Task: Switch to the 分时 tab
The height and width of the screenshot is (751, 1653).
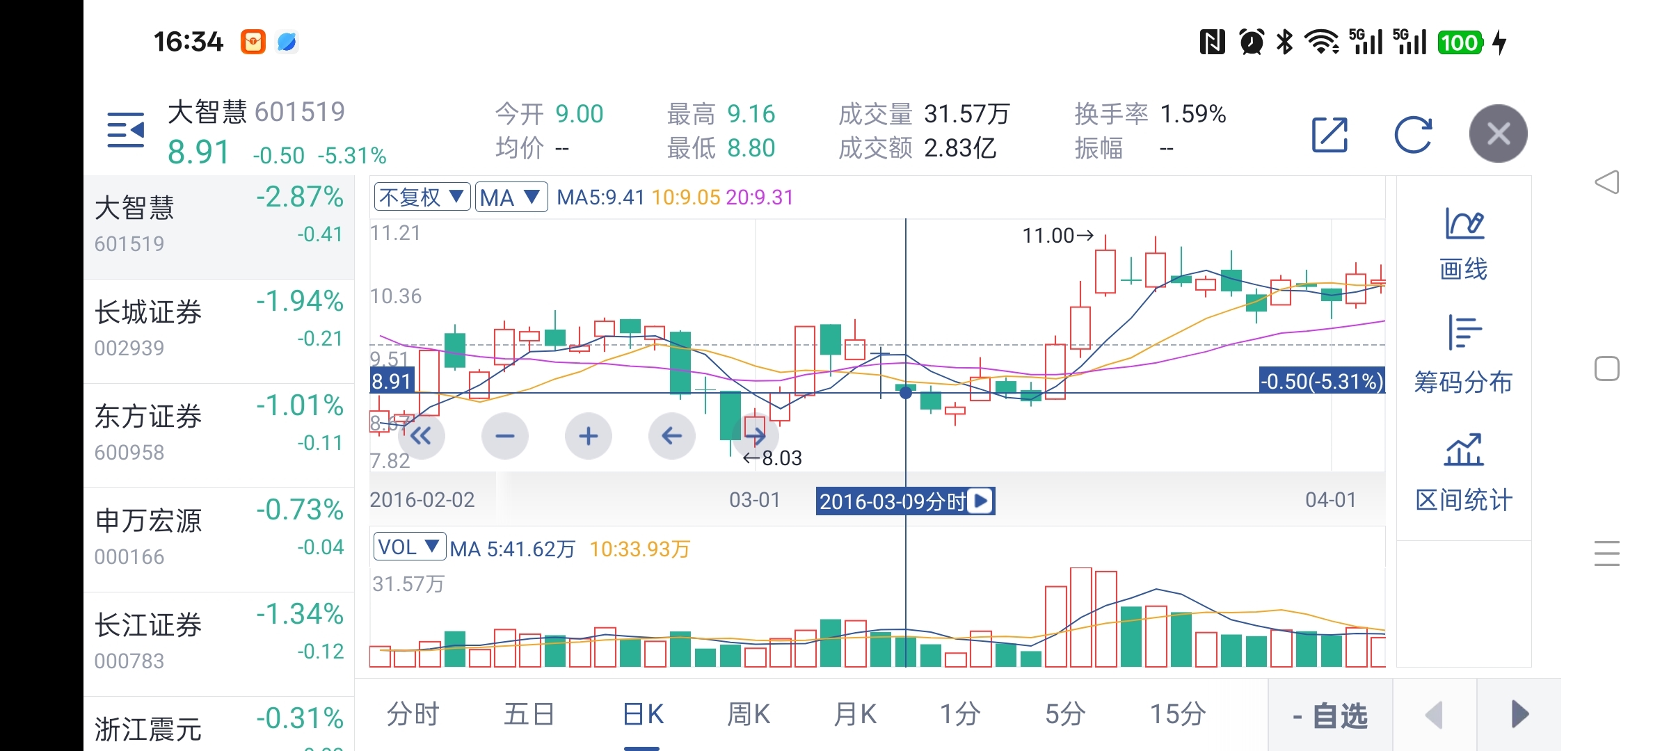Action: (x=413, y=714)
